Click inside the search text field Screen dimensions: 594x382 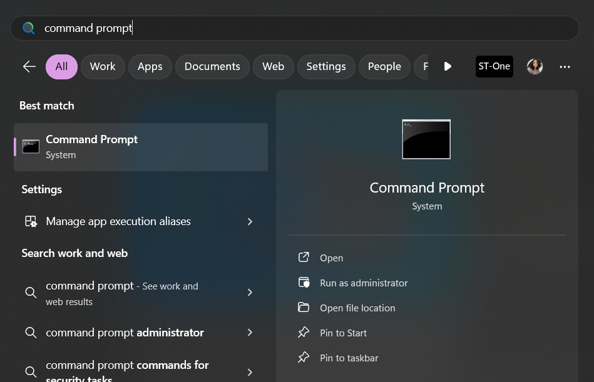(x=313, y=28)
